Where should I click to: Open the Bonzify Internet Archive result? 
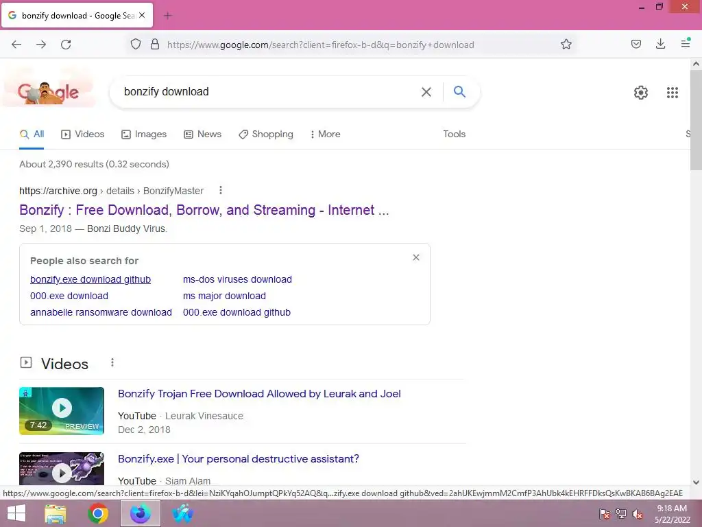tap(204, 210)
